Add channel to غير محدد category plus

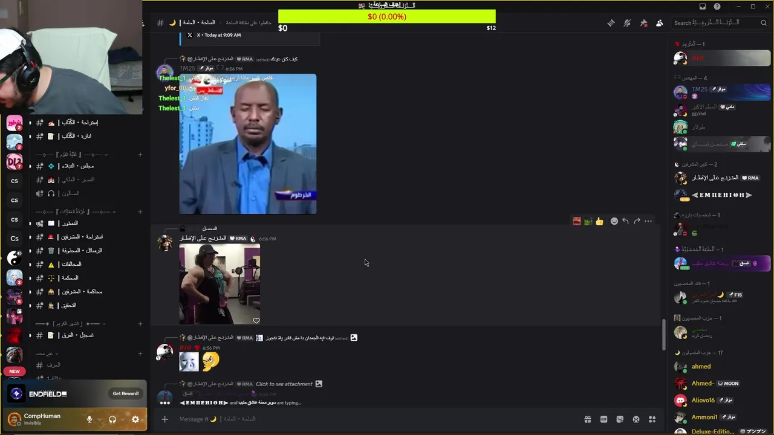pyautogui.click(x=140, y=353)
